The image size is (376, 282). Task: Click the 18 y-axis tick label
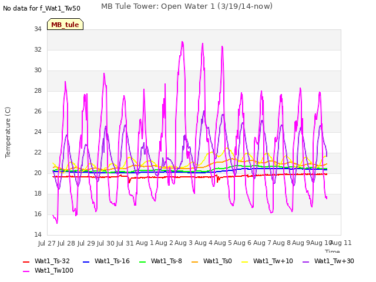[x=38, y=193]
